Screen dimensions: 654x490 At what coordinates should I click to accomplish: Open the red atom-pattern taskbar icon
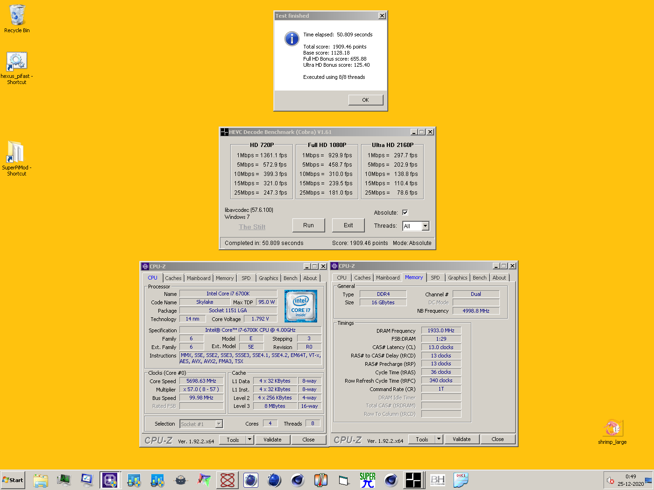pos(227,480)
